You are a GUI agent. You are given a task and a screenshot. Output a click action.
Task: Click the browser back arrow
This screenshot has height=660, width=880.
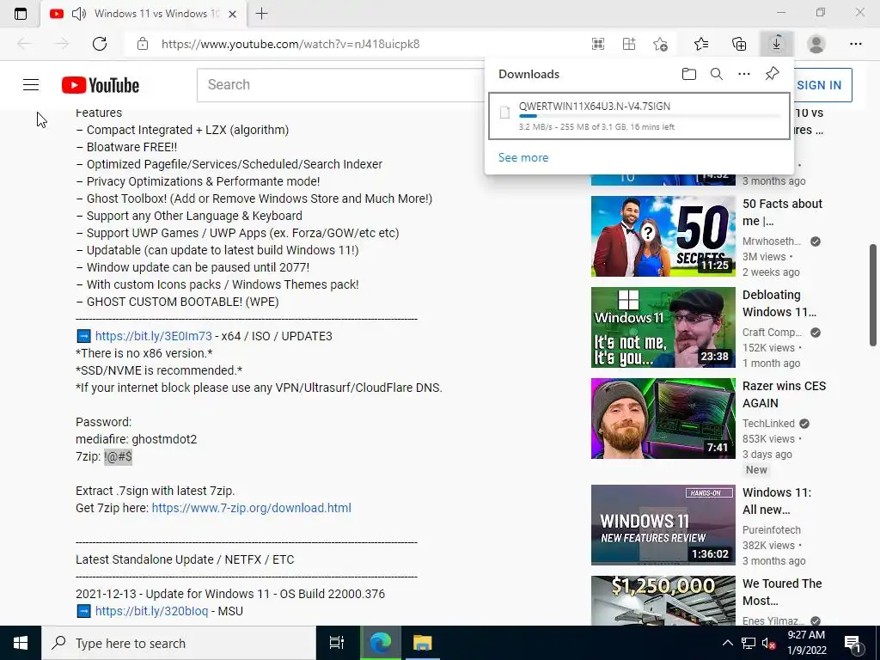pos(24,44)
